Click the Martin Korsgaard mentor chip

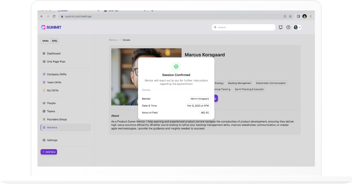(200, 99)
